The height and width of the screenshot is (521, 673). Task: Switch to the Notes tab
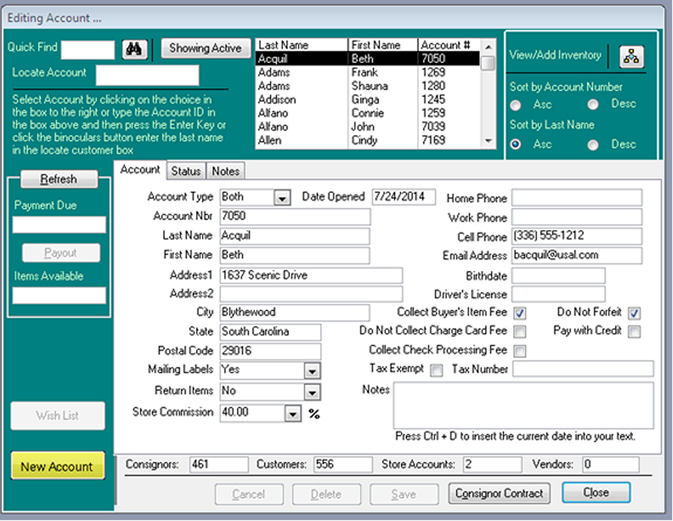click(x=225, y=172)
